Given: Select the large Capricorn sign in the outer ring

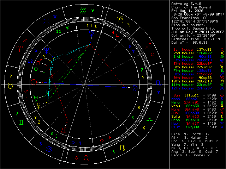Looking at the screenshot, I should [121, 19].
